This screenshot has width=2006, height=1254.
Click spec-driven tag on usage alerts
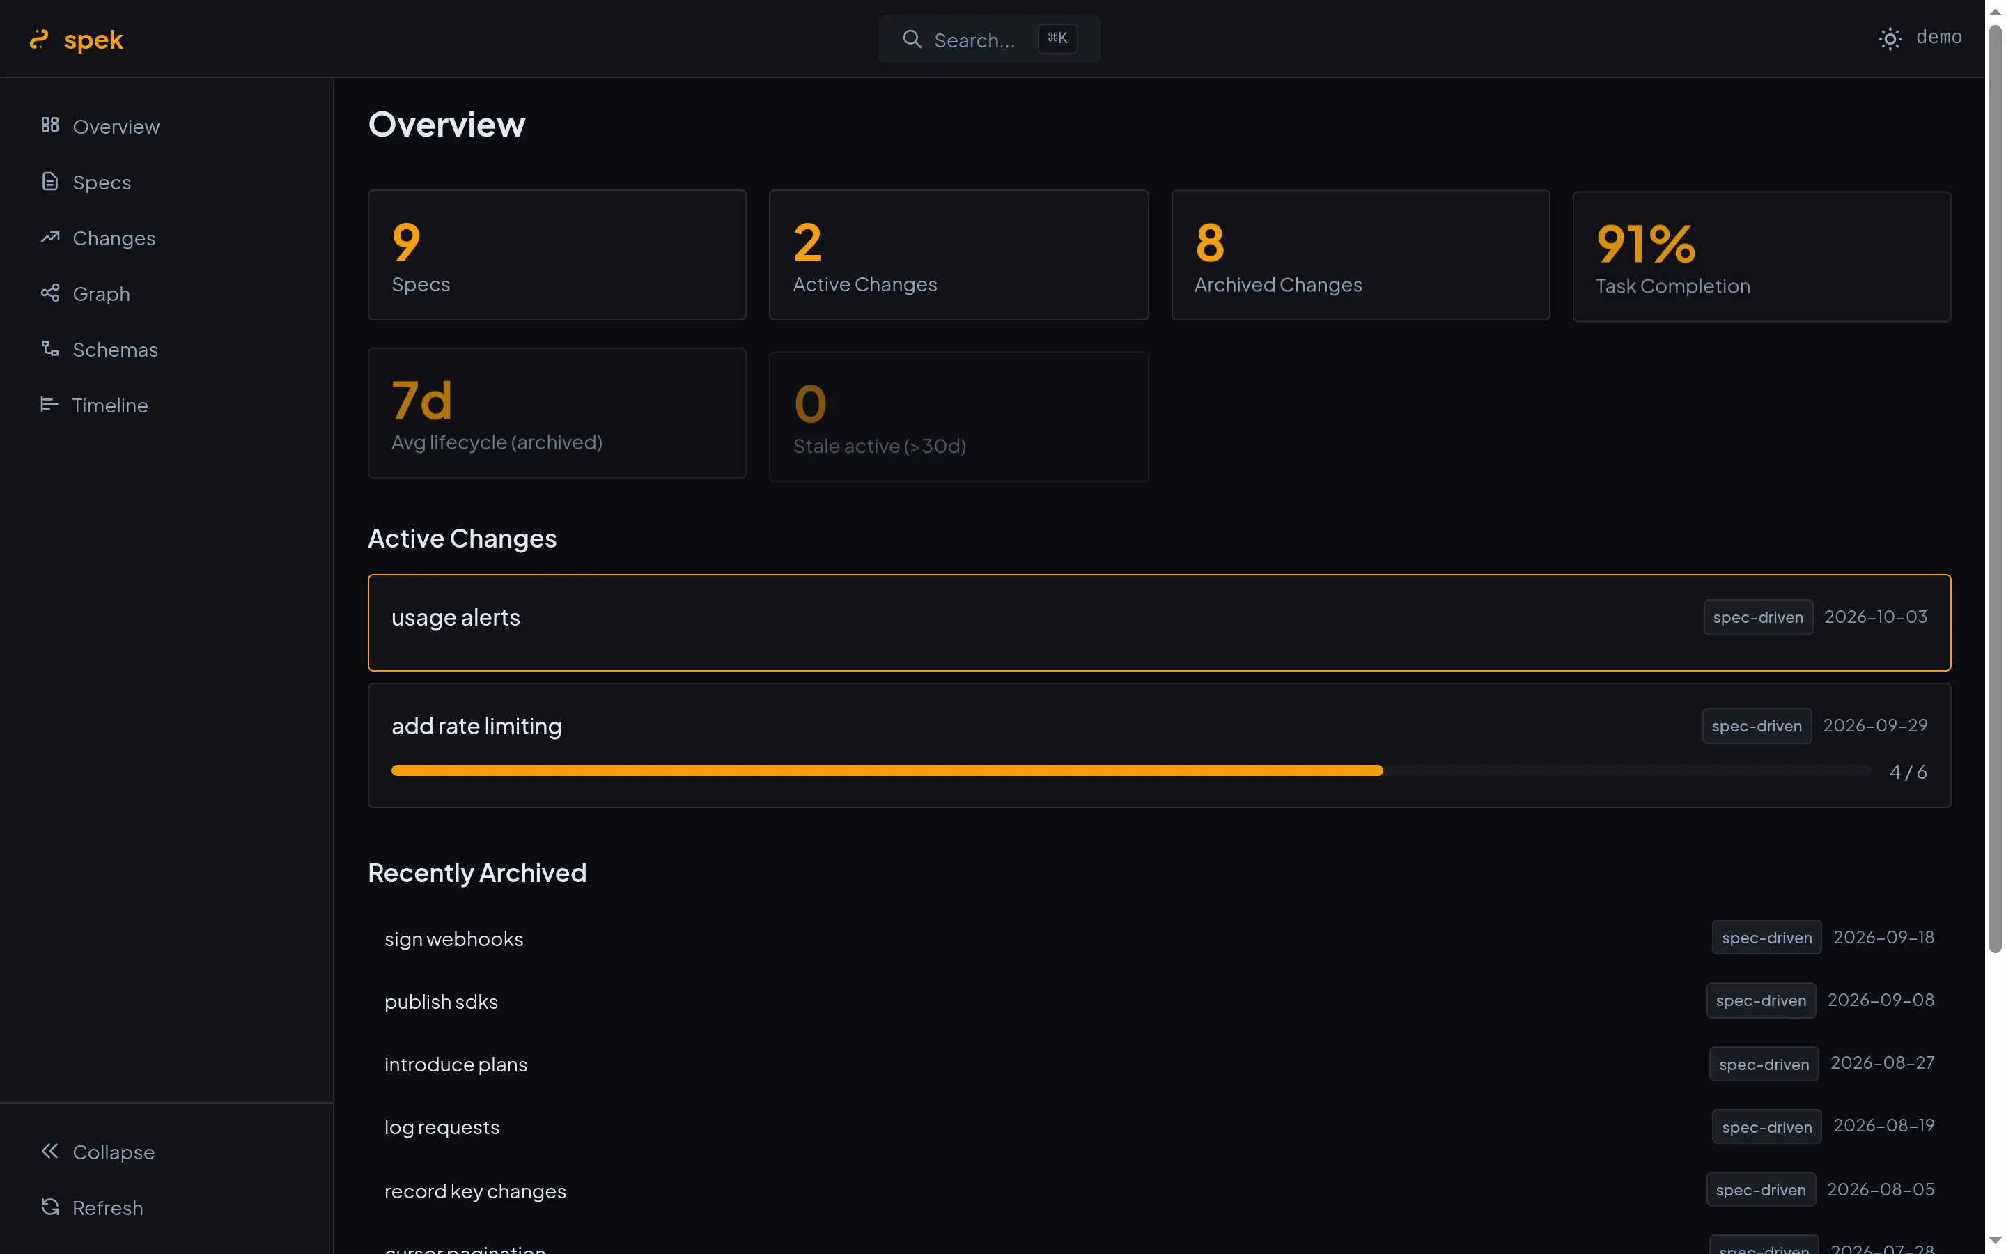coord(1757,617)
